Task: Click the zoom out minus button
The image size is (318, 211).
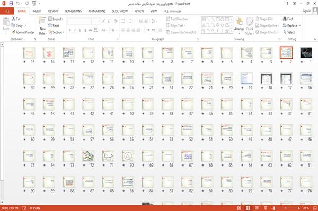Action: [x=272, y=208]
